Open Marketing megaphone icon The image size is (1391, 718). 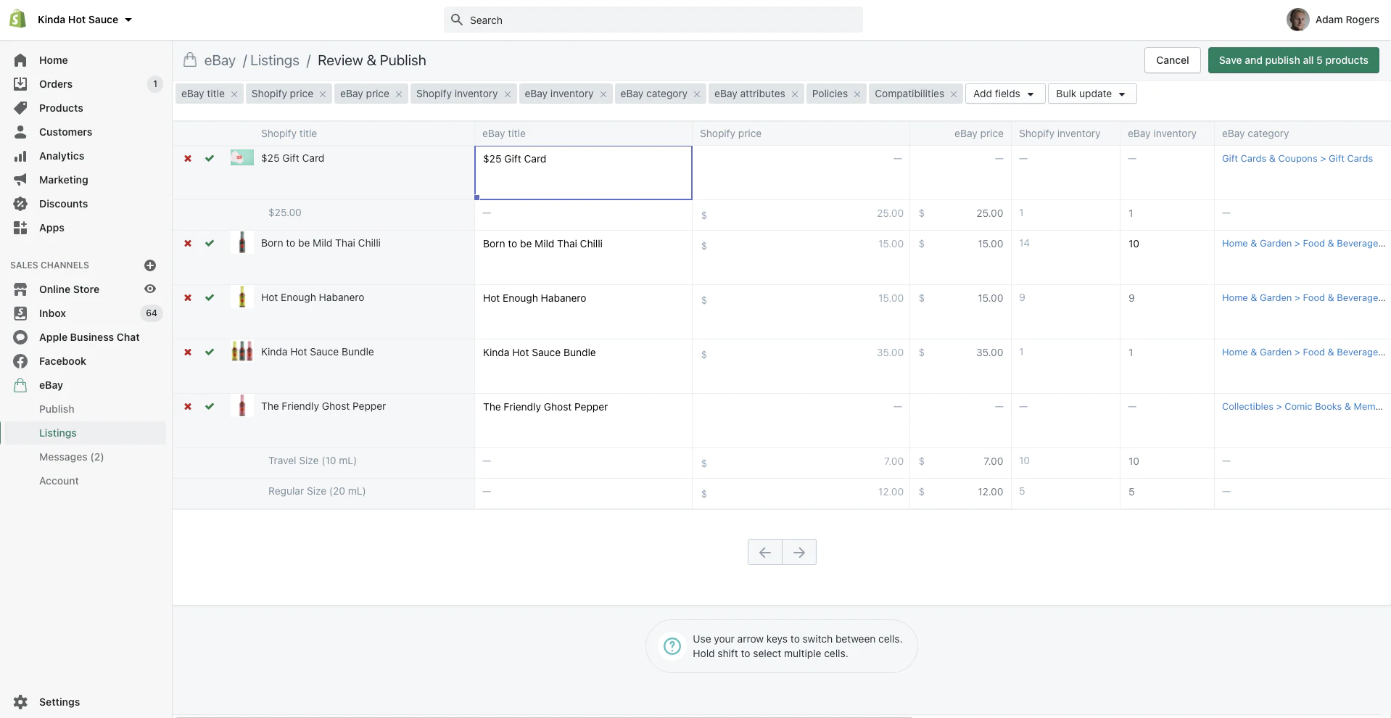tap(20, 180)
